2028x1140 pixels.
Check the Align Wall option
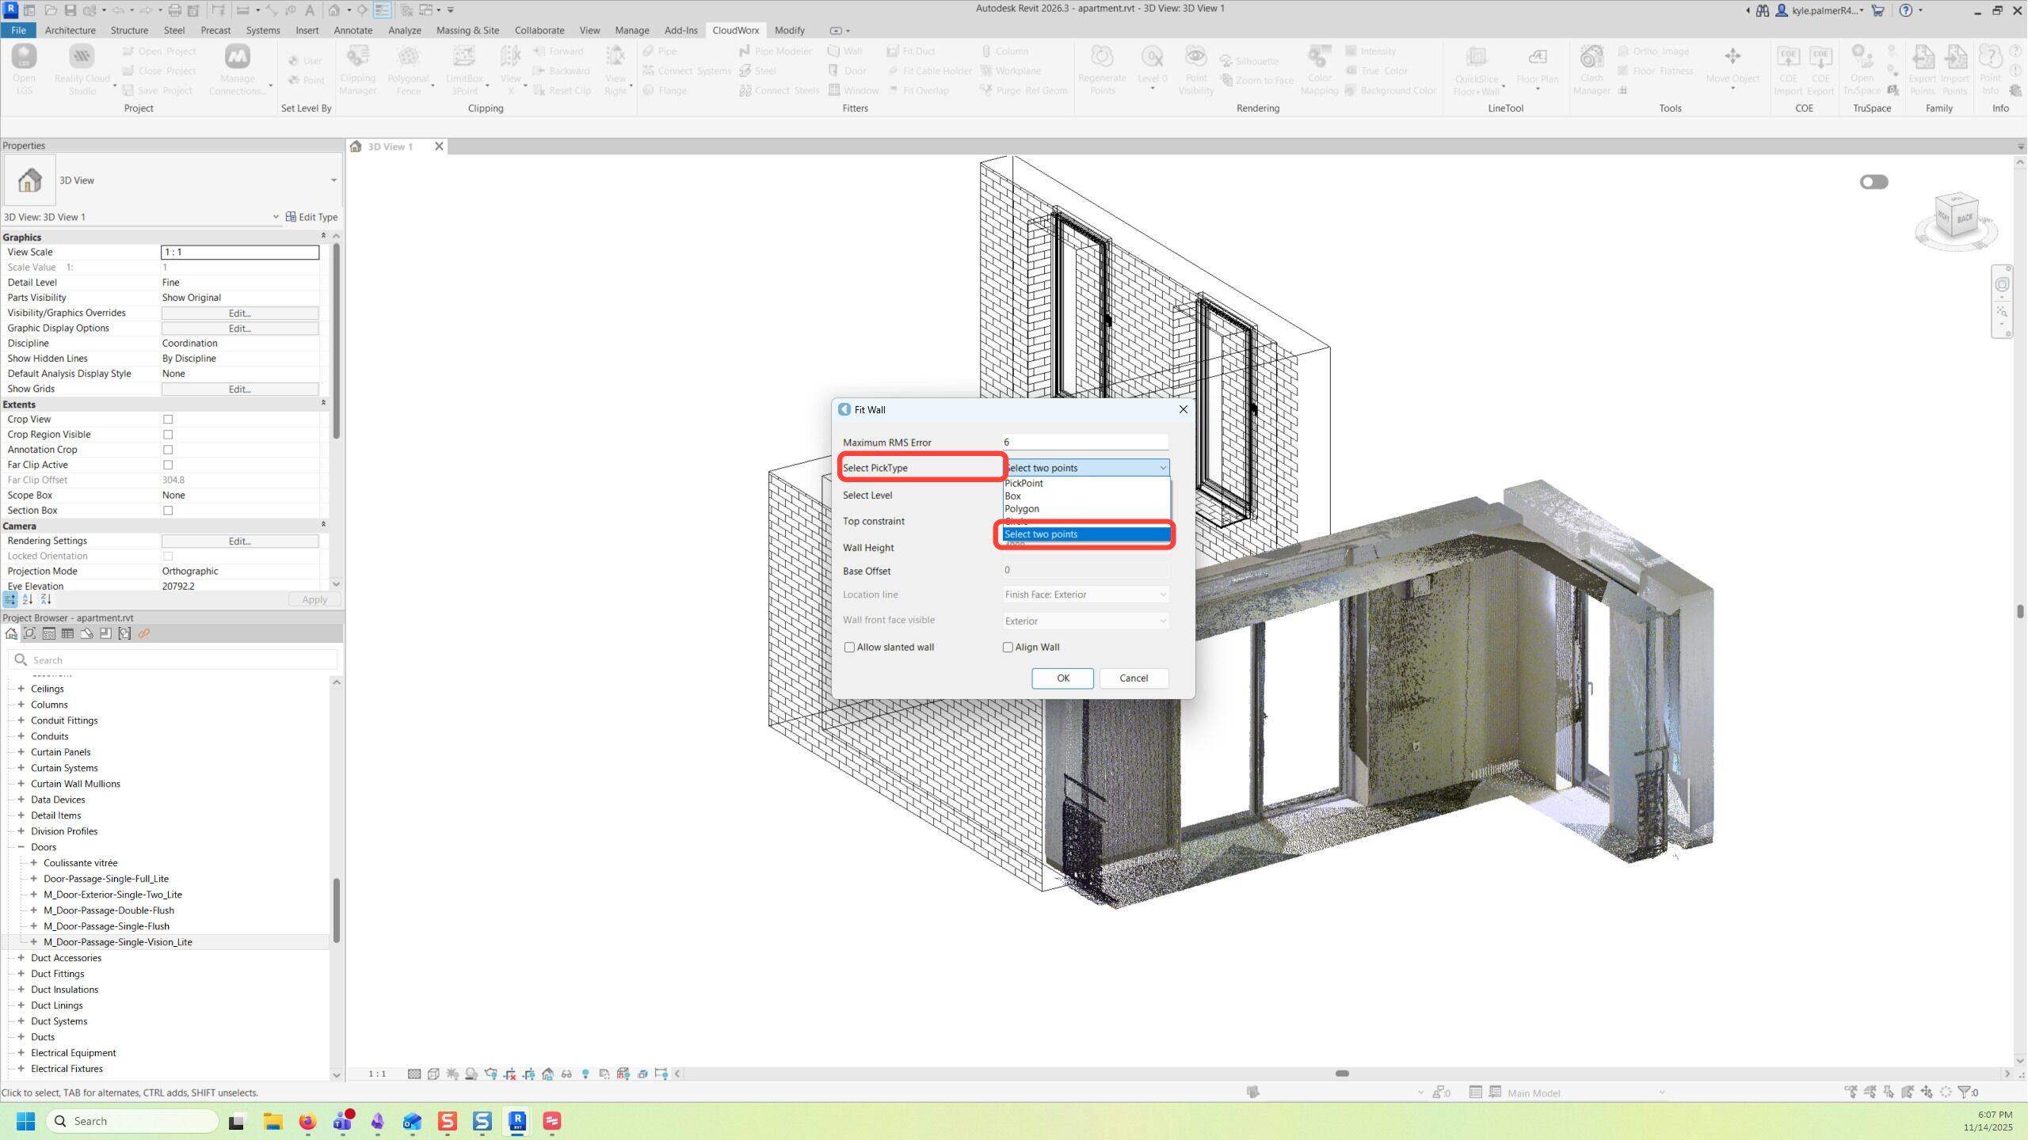[x=1008, y=648]
